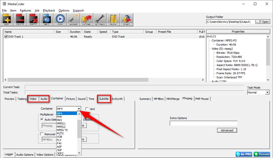Image resolution: width=273 pixels, height=158 pixels.
Task: Open the Options menu
Action: coord(64,10)
